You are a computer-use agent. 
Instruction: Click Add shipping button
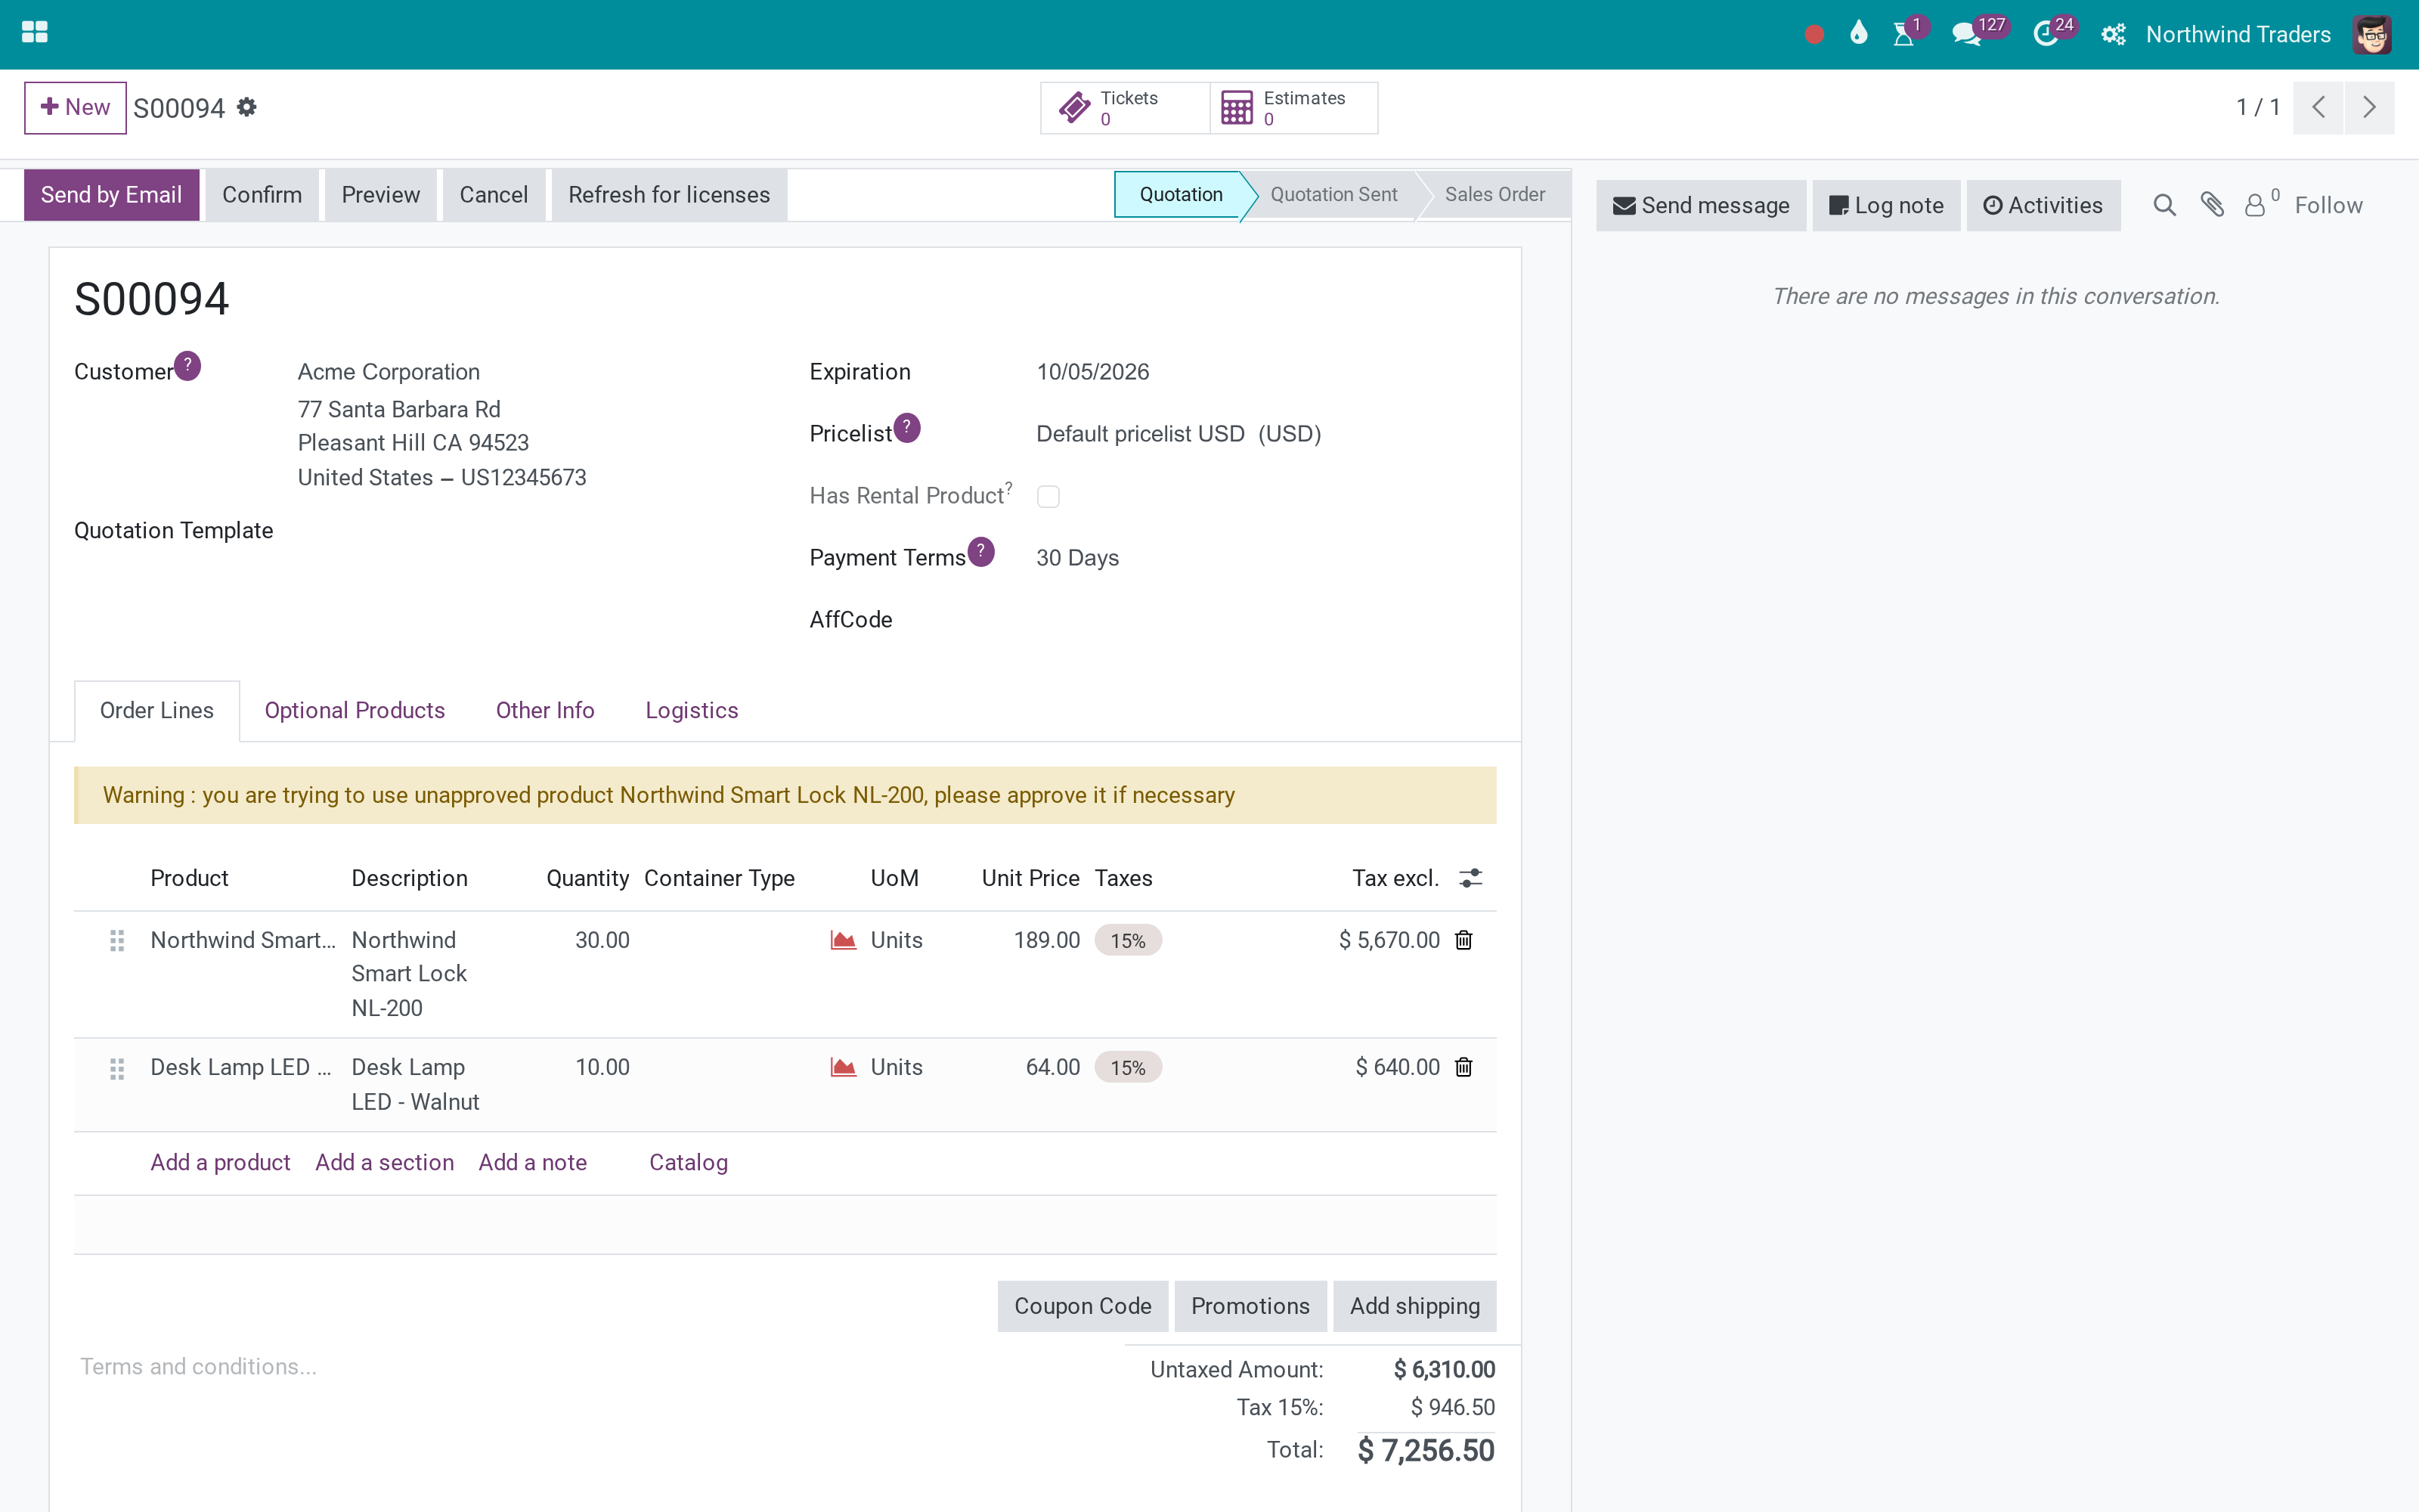(1414, 1306)
